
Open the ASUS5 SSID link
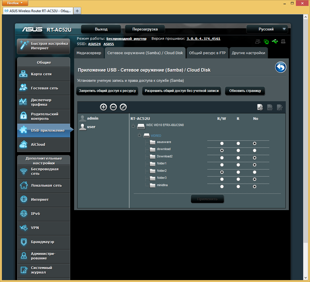pyautogui.click(x=109, y=44)
